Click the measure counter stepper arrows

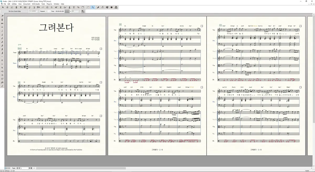coord(38,11)
